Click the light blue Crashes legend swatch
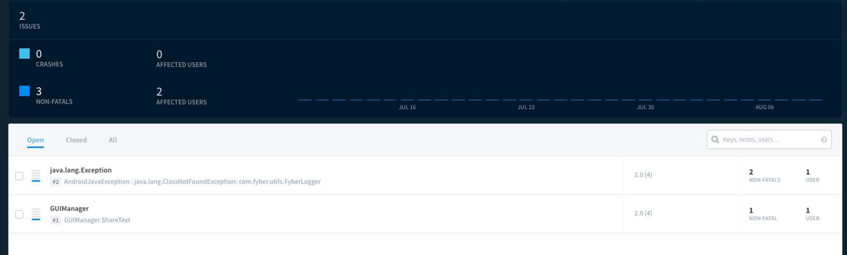The width and height of the screenshot is (847, 255). click(x=24, y=53)
